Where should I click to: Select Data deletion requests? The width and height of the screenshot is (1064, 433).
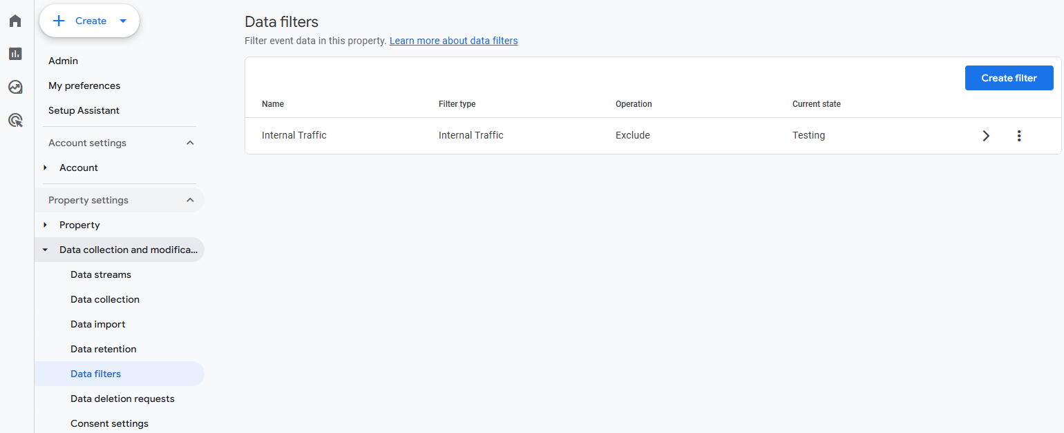coord(122,399)
